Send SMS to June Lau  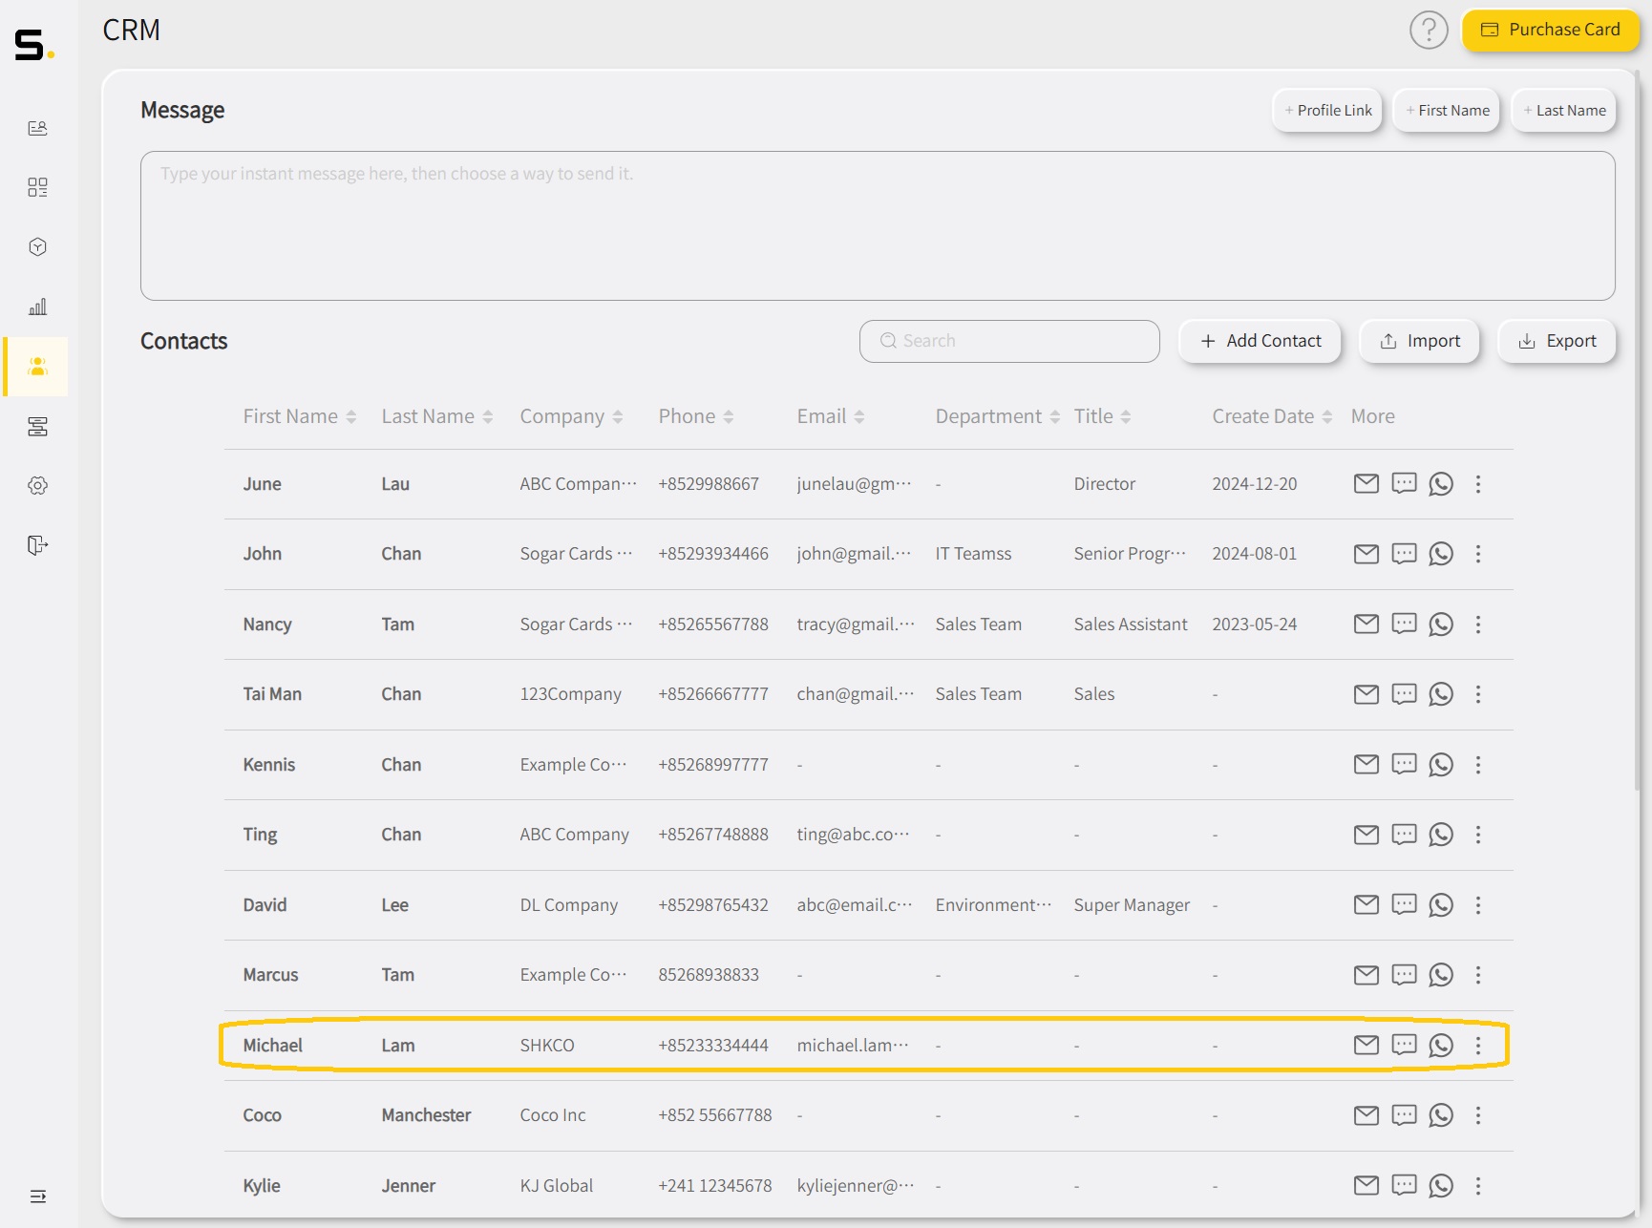pyautogui.click(x=1404, y=484)
